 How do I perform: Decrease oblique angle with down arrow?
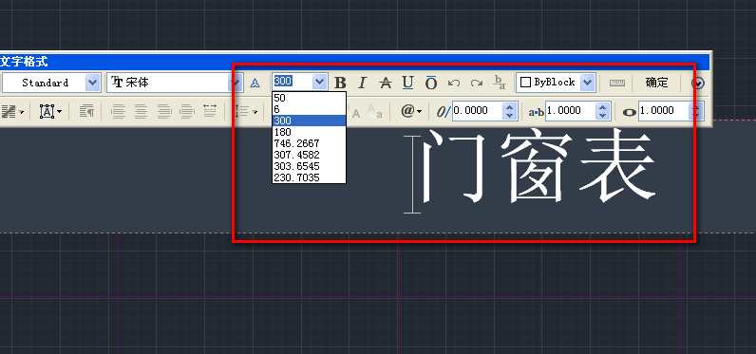point(510,116)
